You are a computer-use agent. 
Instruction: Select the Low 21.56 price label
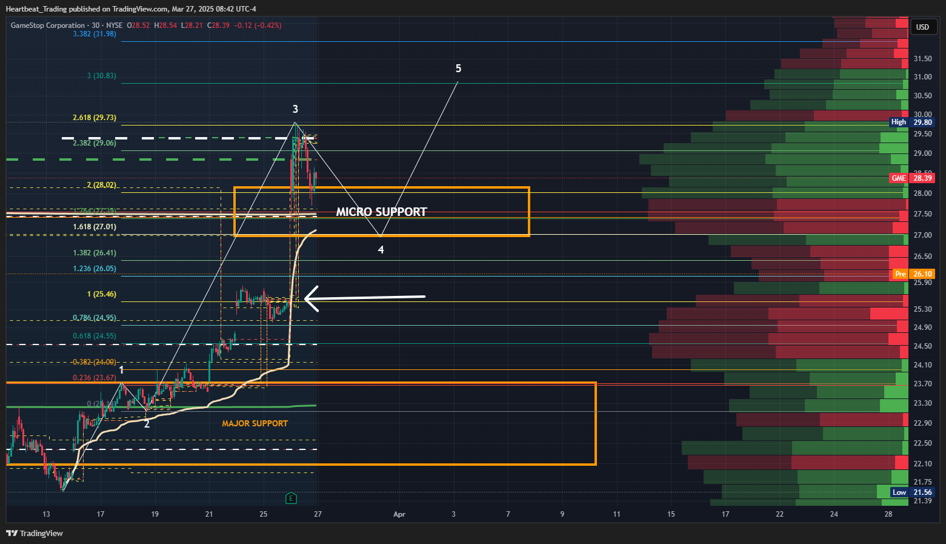(913, 492)
